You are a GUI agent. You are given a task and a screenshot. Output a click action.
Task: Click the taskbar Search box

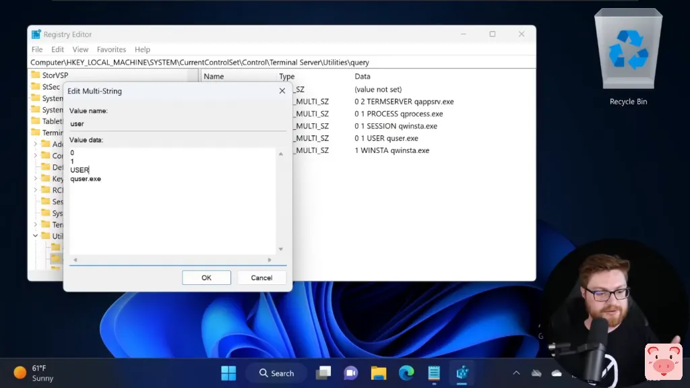(x=276, y=373)
